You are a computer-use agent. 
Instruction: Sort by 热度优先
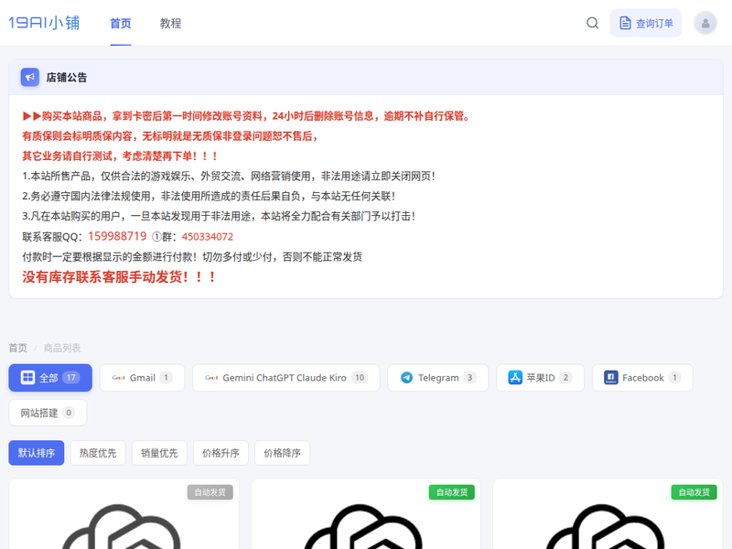point(98,453)
